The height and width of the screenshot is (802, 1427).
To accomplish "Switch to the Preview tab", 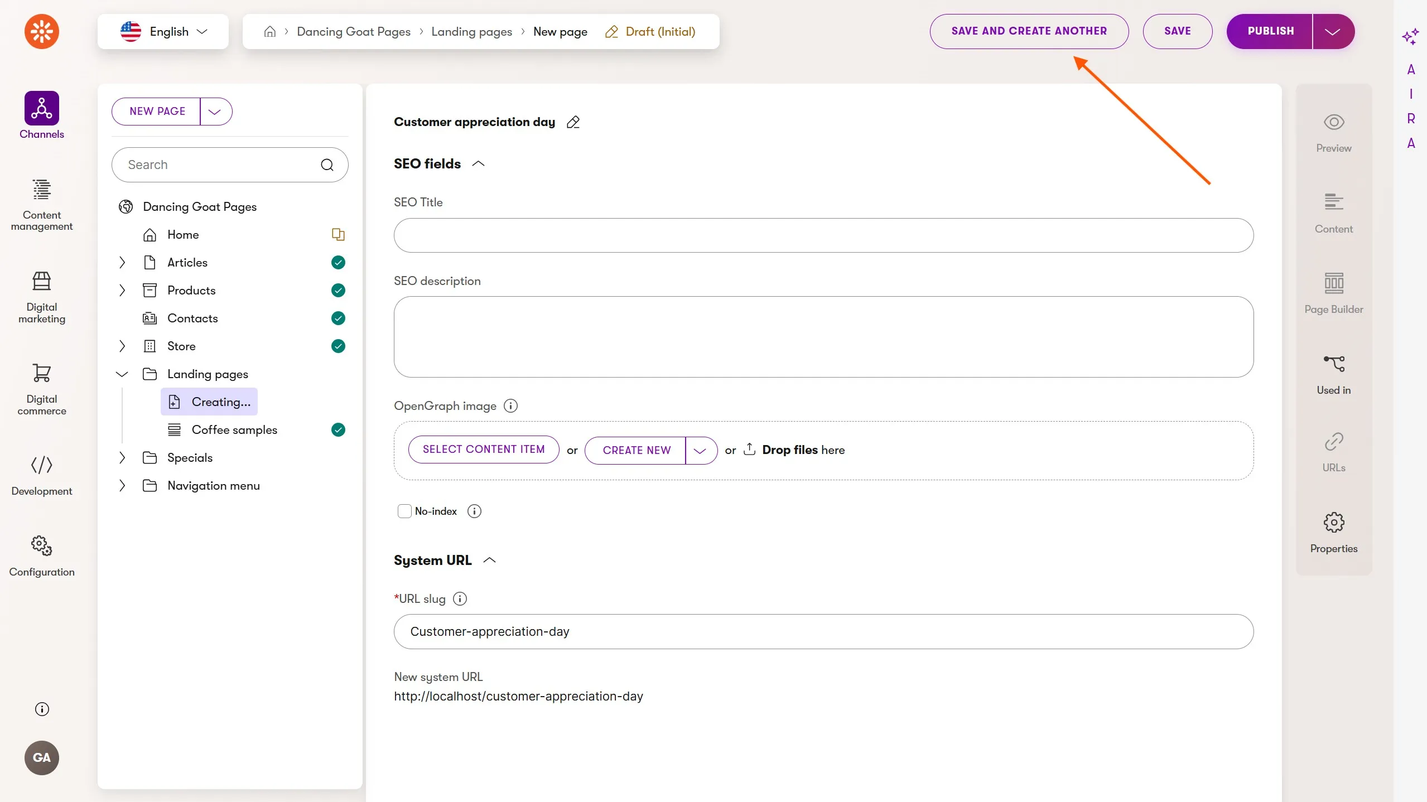I will (x=1334, y=133).
